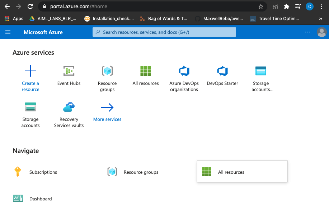Open Subscriptions under Navigate
This screenshot has width=329, height=213.
coord(43,172)
